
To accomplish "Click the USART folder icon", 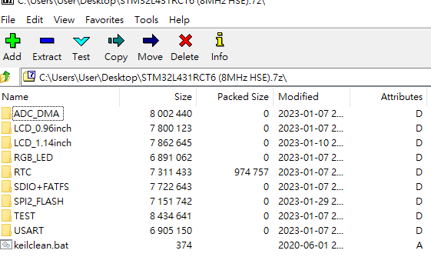I will 6,230.
